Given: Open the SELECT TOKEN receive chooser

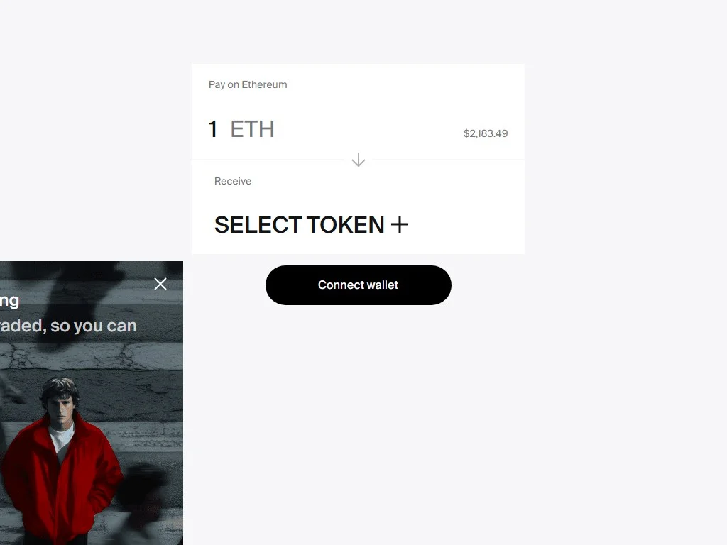Looking at the screenshot, I should coord(311,225).
